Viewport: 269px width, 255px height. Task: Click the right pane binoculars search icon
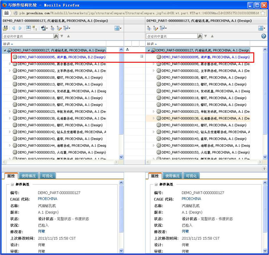tap(200, 36)
